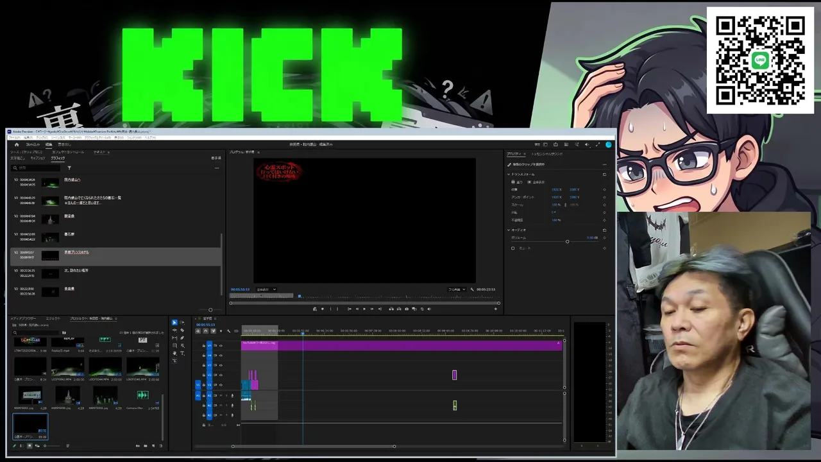Toggle Snap in the timeline
This screenshot has width=821, height=462.
tap(205, 331)
